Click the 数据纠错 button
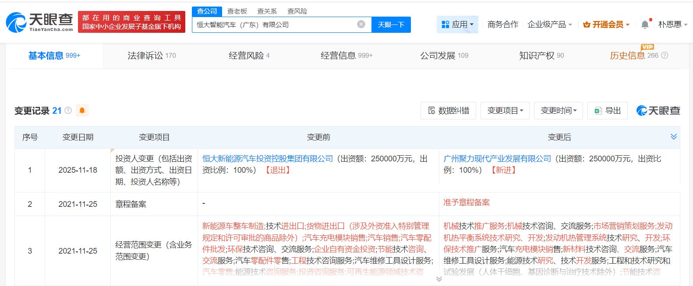 [449, 111]
